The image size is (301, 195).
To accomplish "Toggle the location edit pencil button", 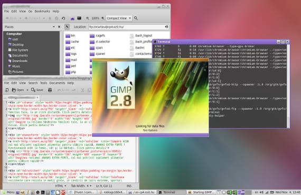I will pos(67,27).
